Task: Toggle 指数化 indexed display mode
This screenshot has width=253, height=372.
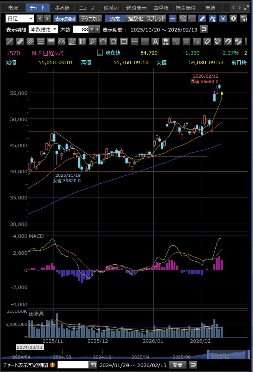Action: pos(135,18)
